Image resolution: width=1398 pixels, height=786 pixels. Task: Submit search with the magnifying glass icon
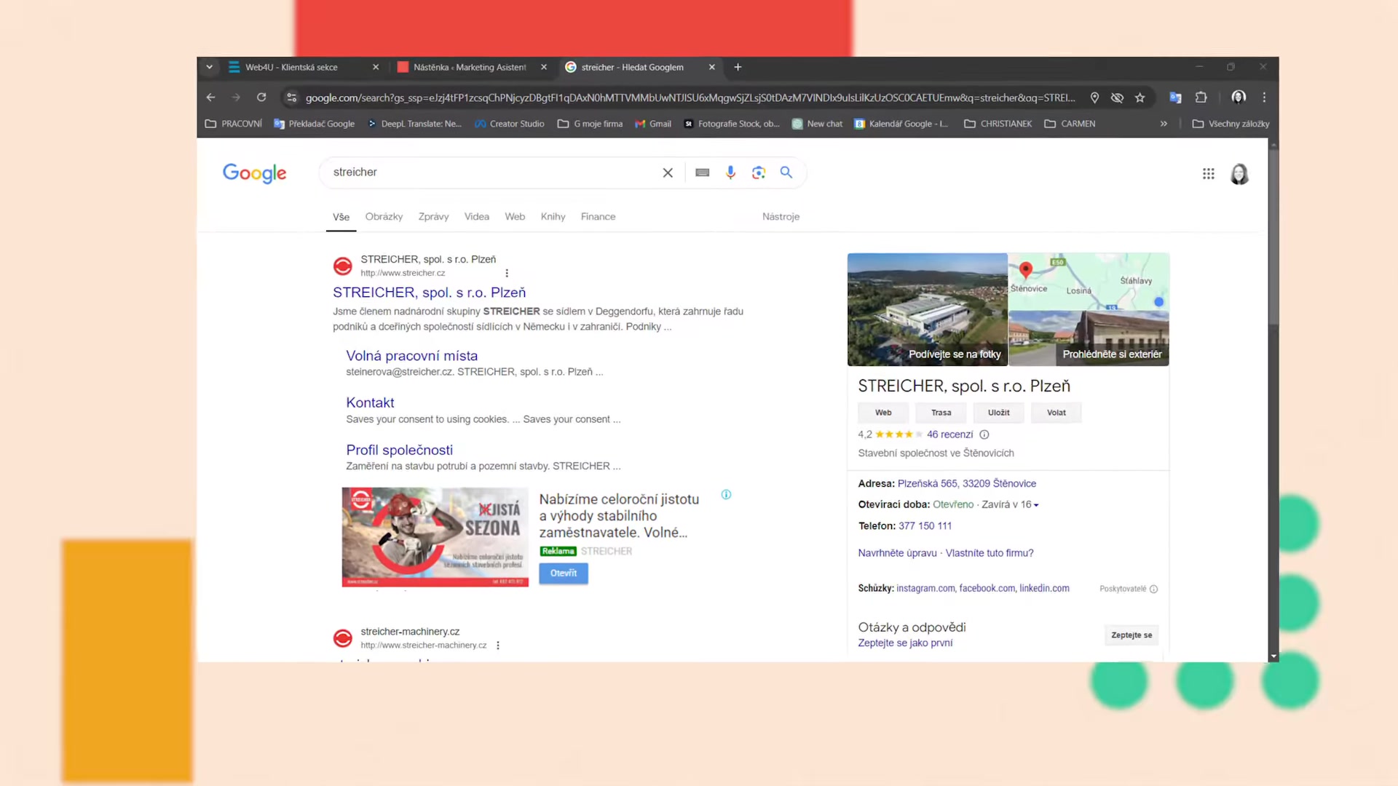click(x=786, y=172)
